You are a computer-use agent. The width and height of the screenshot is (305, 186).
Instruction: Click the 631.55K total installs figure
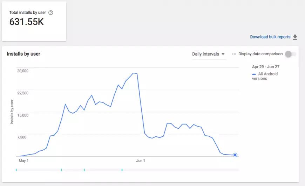(27, 22)
